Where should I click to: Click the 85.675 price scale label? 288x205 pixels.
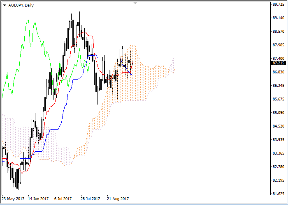(279, 99)
